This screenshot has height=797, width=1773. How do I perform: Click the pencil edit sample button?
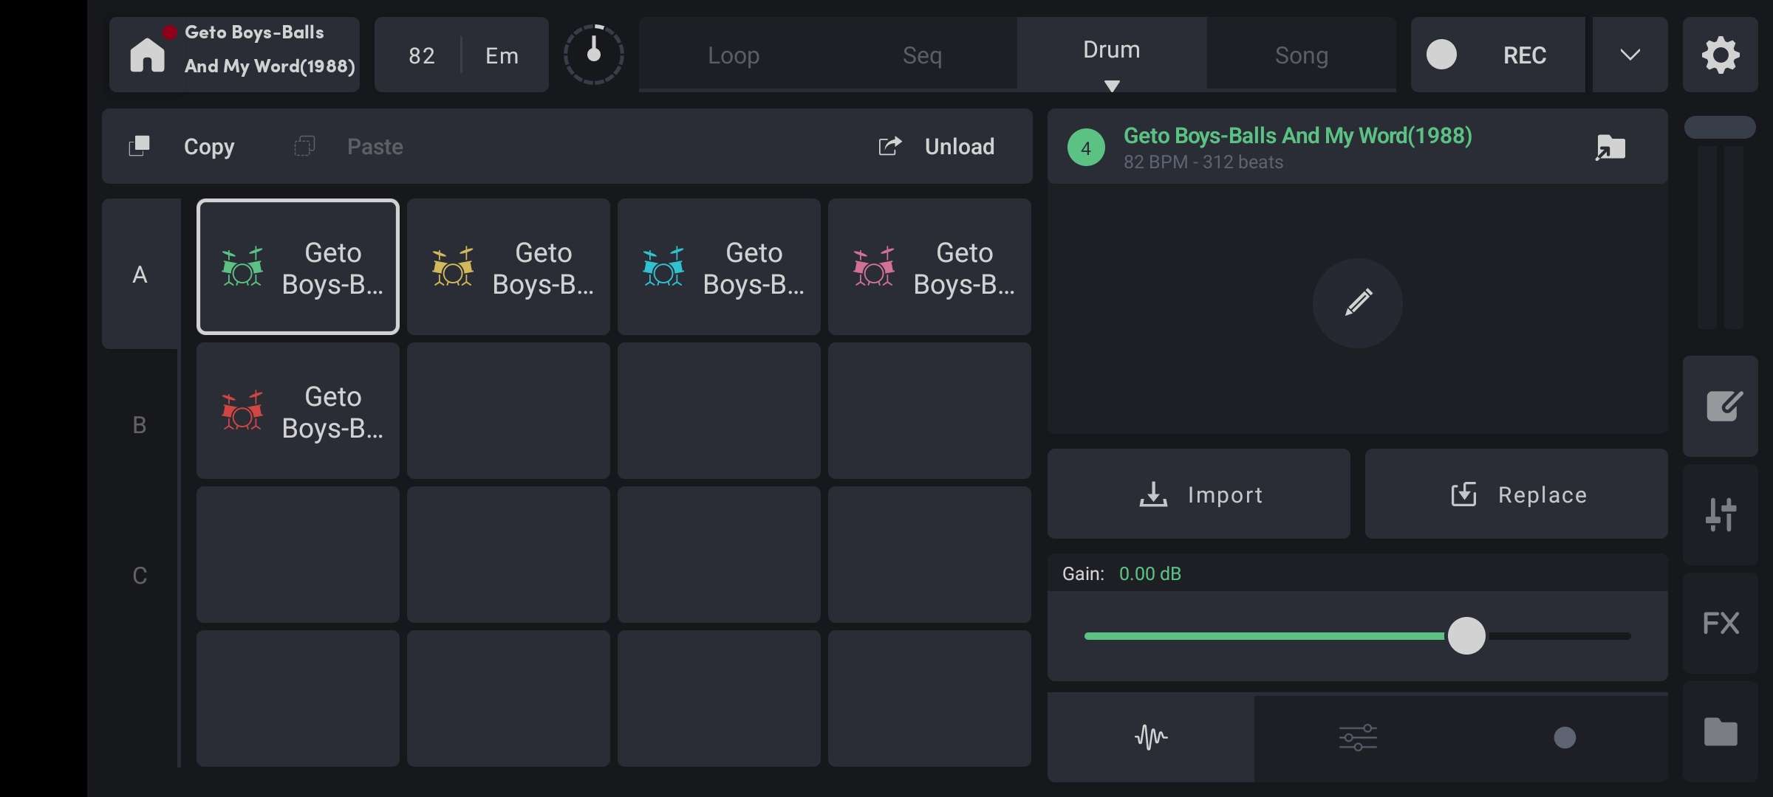point(1358,303)
